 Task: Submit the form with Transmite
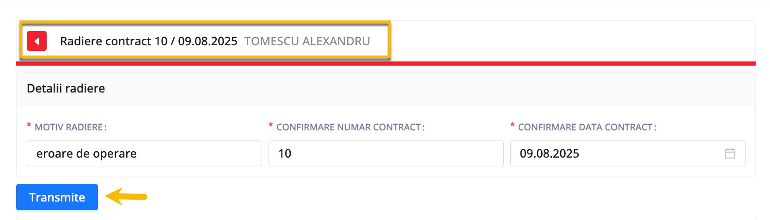pyautogui.click(x=57, y=197)
